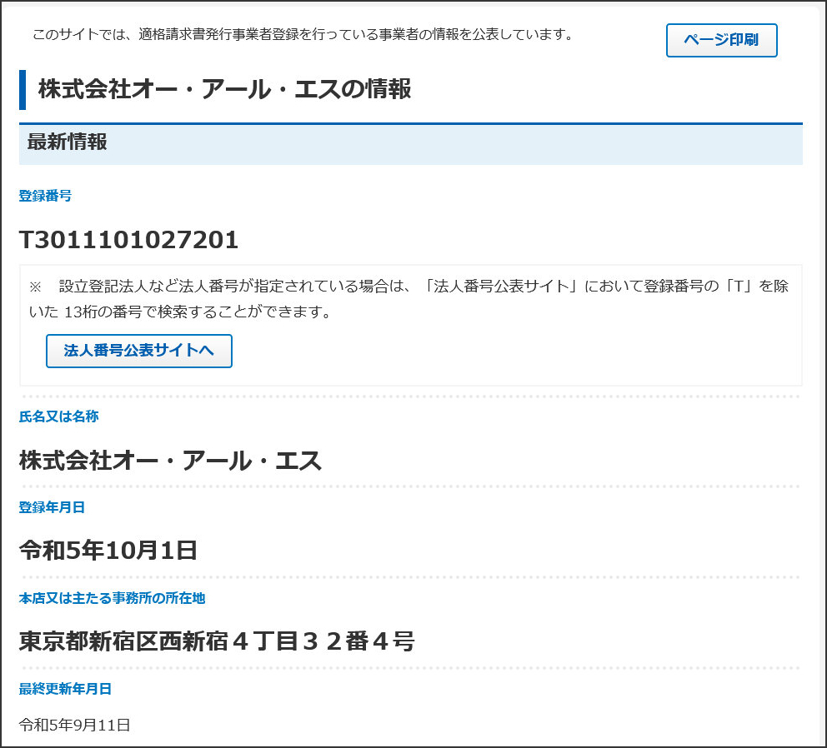Screen dimensions: 827x748
Task: Click the 登録番号 label
Action: (45, 196)
